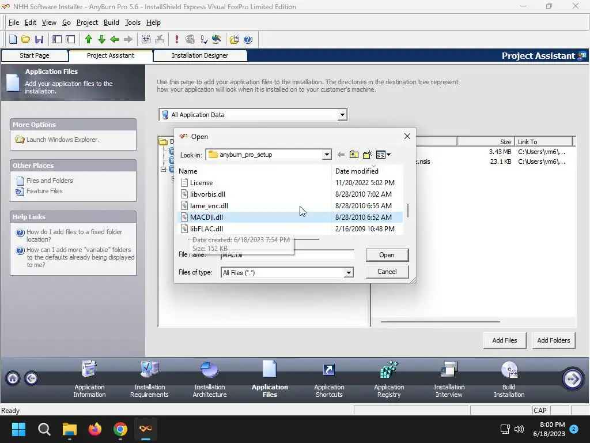This screenshot has width=590, height=443.
Task: Click the Open dialog vertical scrollbar
Action: point(408,211)
